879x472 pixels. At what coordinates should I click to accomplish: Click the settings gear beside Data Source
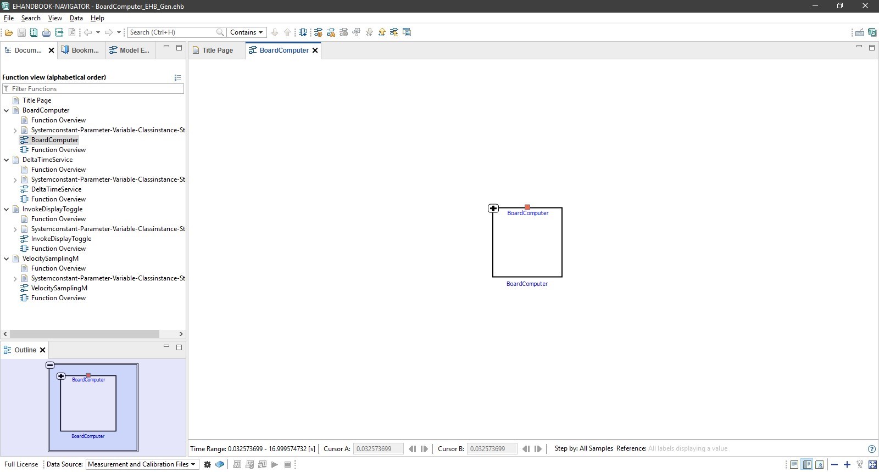pyautogui.click(x=207, y=464)
